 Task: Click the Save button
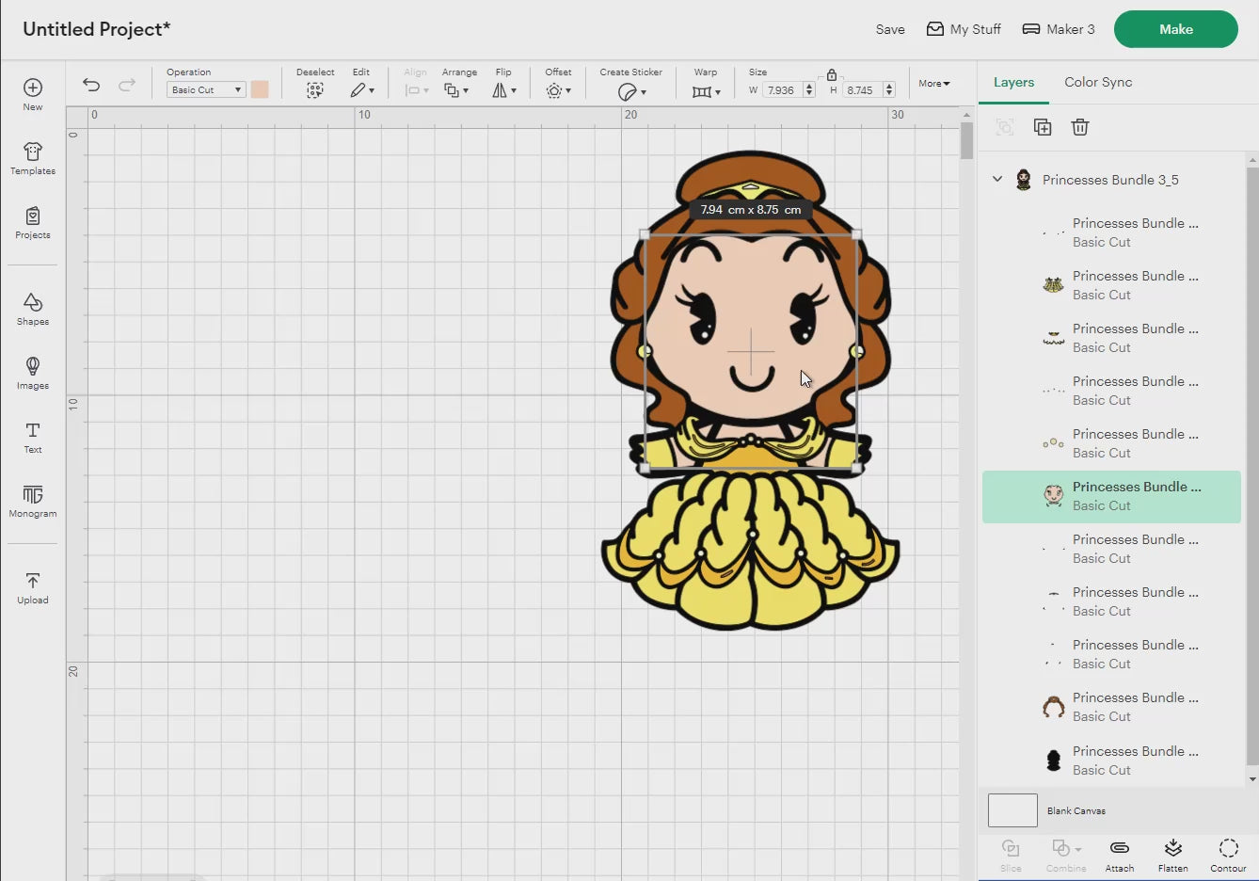[890, 29]
